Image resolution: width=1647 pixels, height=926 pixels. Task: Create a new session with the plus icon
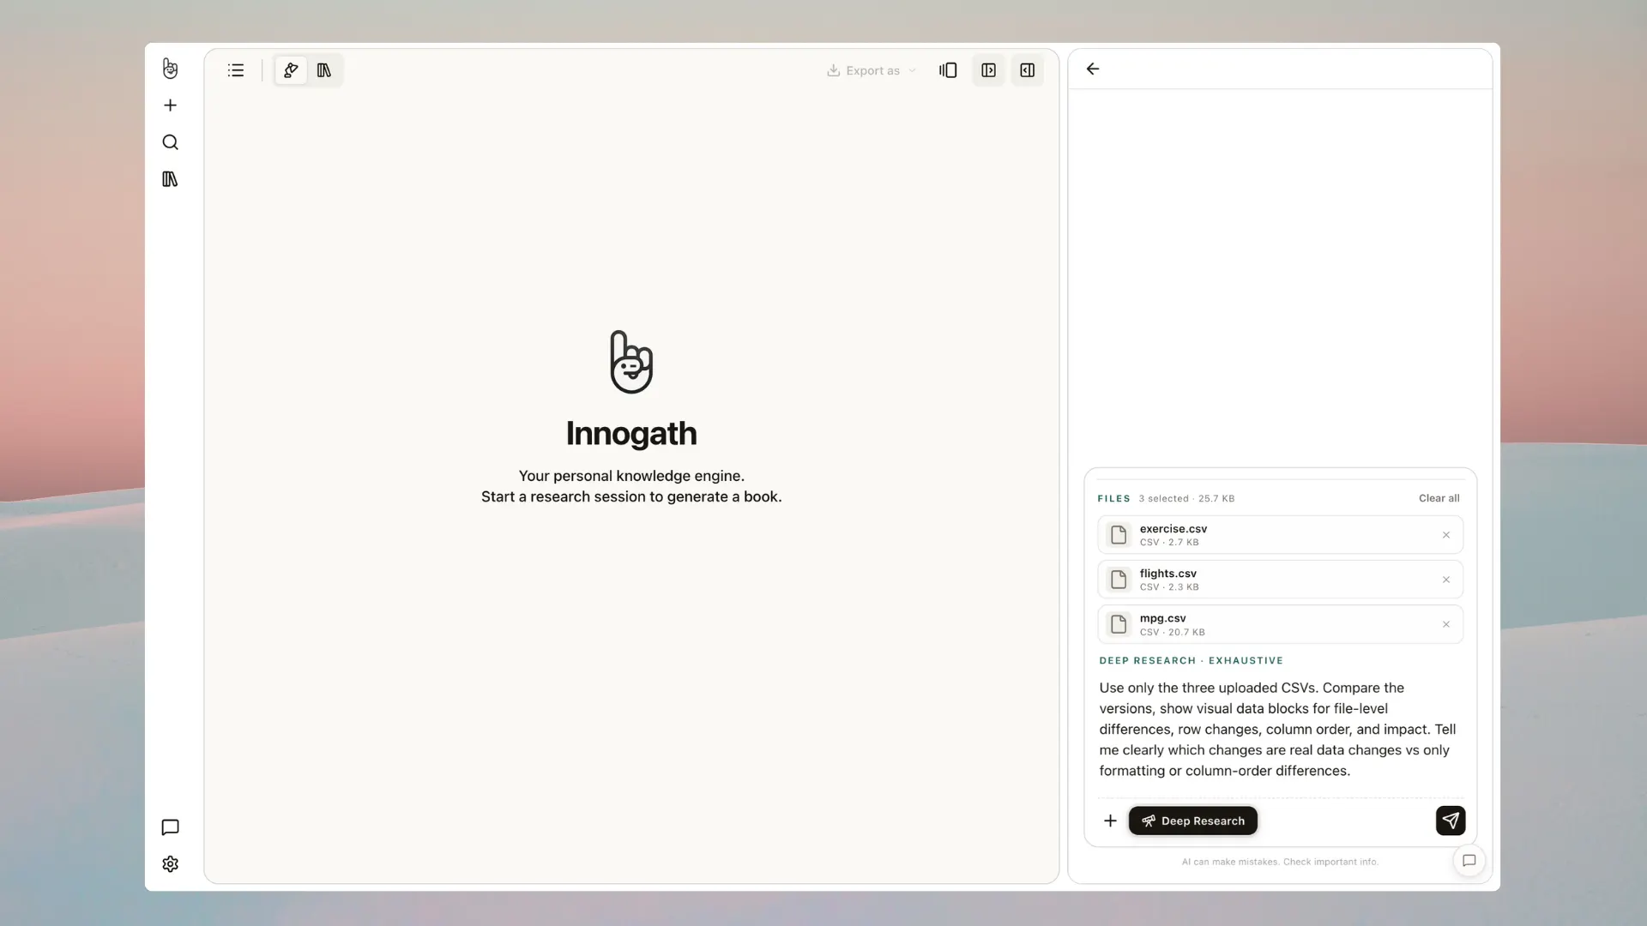pos(170,105)
